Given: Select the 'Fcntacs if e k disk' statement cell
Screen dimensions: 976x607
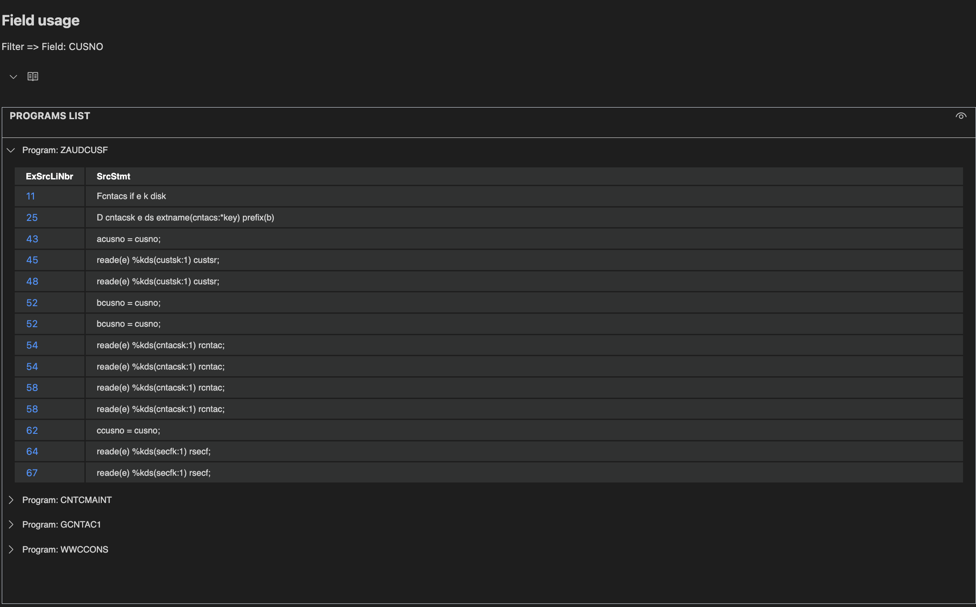Looking at the screenshot, I should 131,196.
